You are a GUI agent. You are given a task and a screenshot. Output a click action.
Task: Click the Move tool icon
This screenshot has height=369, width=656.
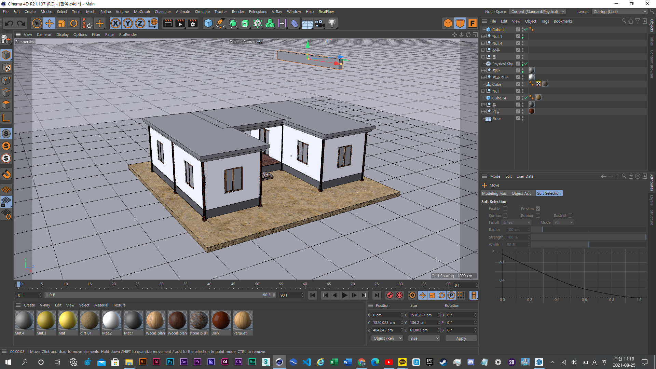click(x=49, y=23)
